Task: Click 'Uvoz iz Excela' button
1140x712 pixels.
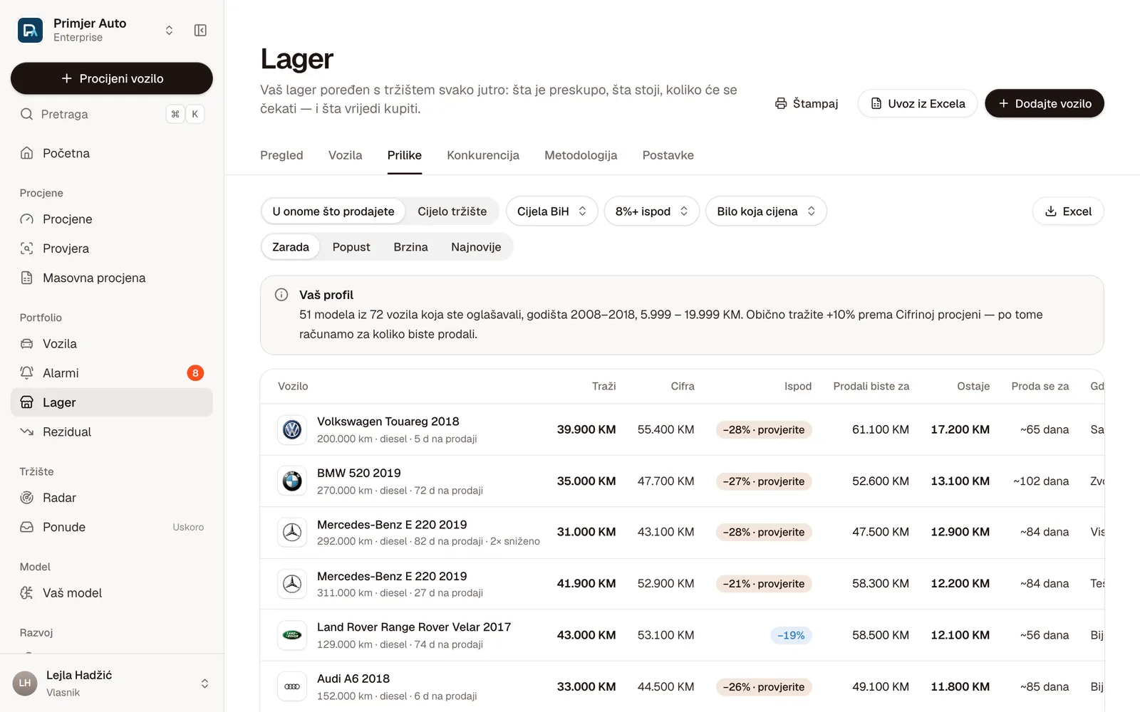Action: [x=918, y=103]
